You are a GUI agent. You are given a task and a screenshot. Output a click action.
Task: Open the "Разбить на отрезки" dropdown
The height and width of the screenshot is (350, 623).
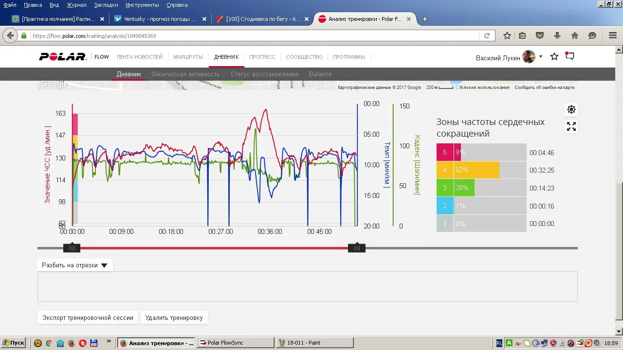[x=75, y=265]
